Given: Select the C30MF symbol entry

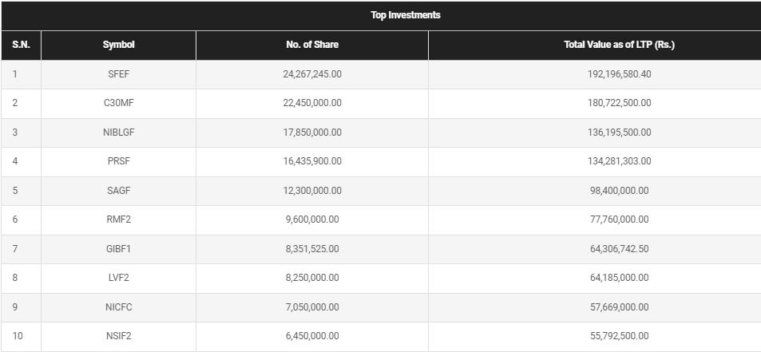Looking at the screenshot, I should 118,103.
